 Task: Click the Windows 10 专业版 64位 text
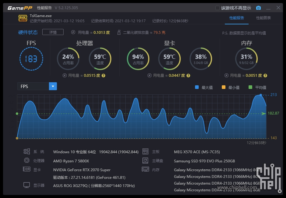(75, 152)
